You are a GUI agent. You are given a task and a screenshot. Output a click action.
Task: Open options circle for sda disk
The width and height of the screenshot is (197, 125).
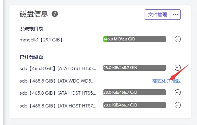point(178,68)
